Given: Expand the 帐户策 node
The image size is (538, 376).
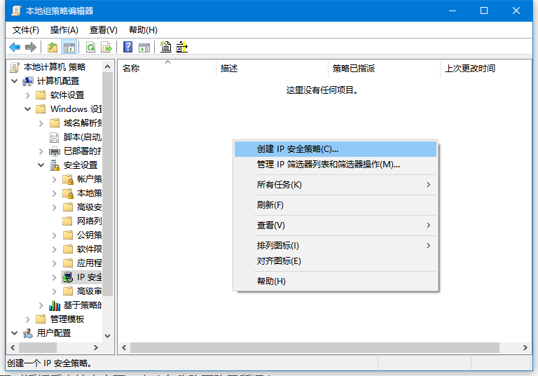Looking at the screenshot, I should tap(55, 179).
